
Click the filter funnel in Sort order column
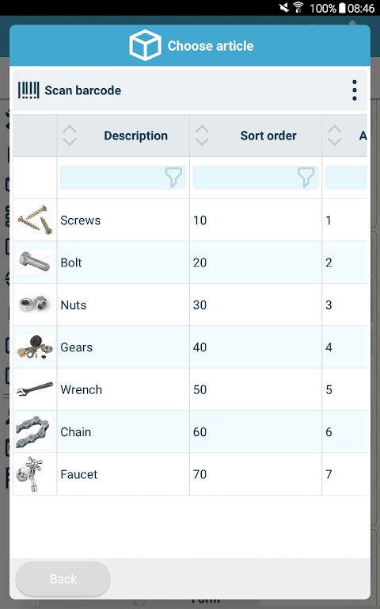click(306, 178)
